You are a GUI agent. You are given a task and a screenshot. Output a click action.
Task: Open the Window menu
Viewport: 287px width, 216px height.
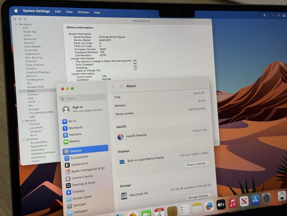pyautogui.click(x=83, y=12)
